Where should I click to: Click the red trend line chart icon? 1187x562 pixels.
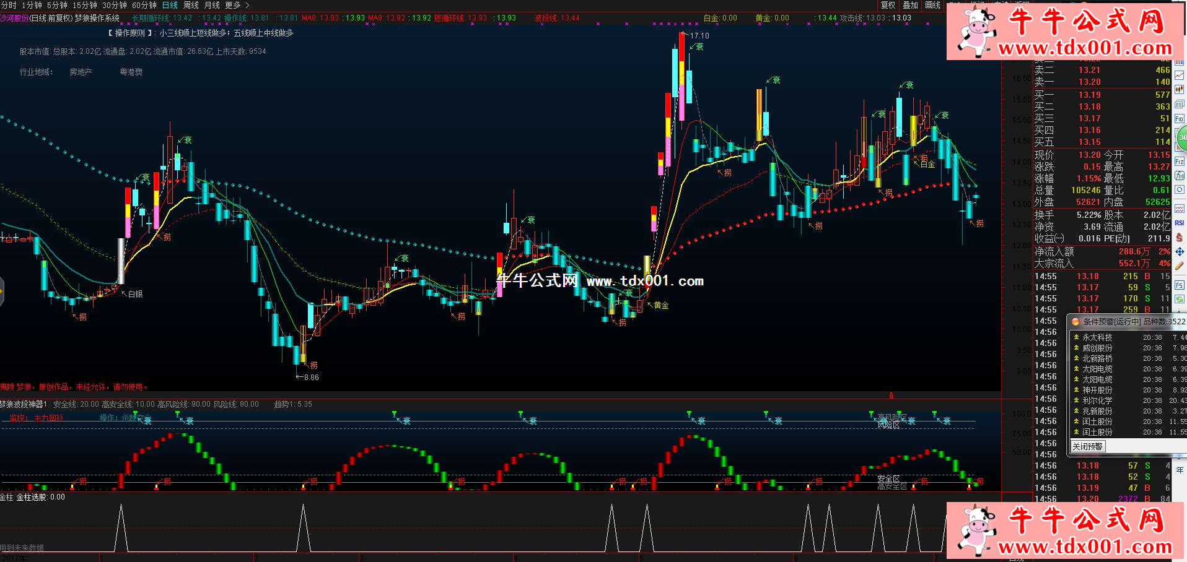click(1180, 76)
